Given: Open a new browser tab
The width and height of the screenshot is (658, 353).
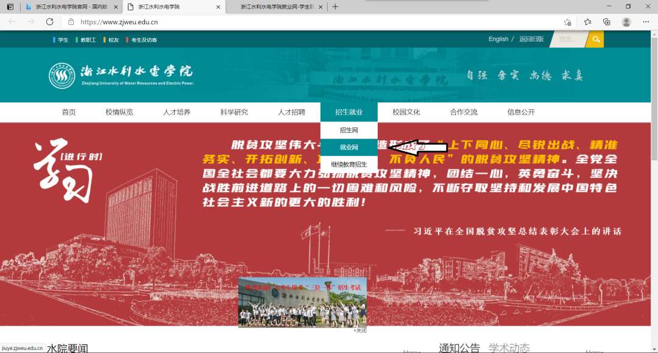Looking at the screenshot, I should tap(335, 7).
